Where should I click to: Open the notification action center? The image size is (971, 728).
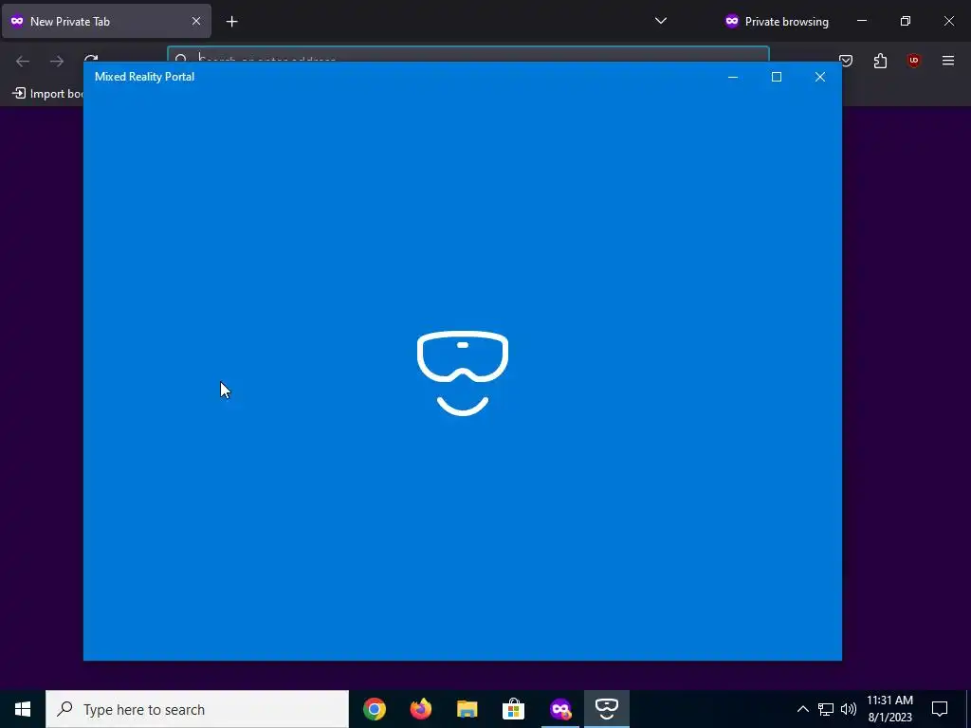click(940, 709)
